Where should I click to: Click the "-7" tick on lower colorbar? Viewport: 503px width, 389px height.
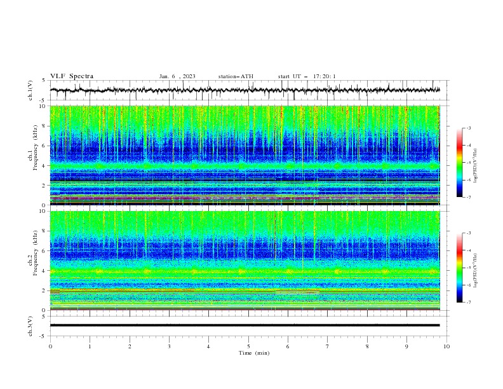coord(468,302)
